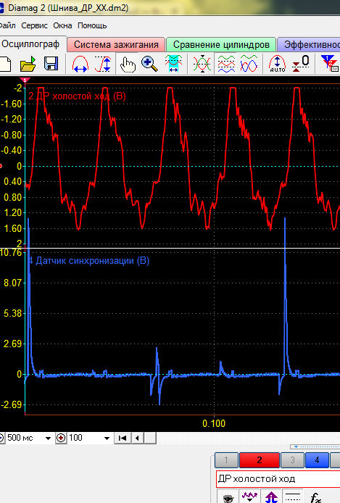Click the horizontal scrollbar thumb beside the arrow button
This screenshot has height=503, width=340.
[x=151, y=438]
